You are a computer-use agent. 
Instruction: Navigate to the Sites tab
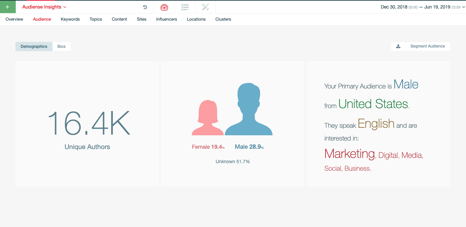142,19
